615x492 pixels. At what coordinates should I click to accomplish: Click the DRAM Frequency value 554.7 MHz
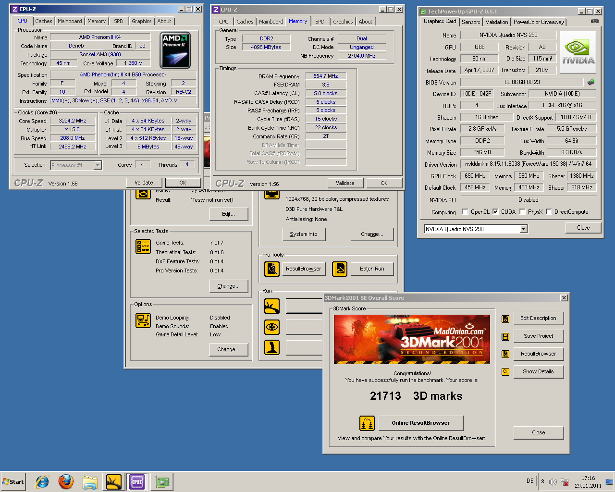tap(326, 76)
